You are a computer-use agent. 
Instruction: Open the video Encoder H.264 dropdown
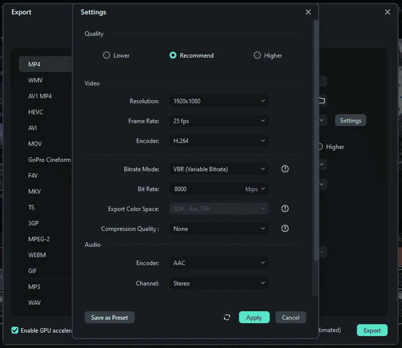click(x=219, y=141)
